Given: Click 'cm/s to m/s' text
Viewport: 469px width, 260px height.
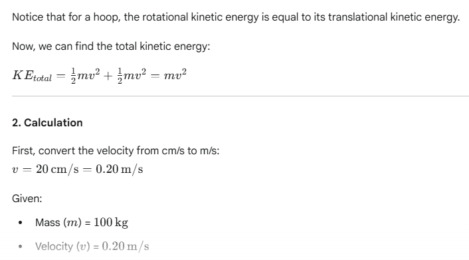Looking at the screenshot, I should [x=191, y=151].
